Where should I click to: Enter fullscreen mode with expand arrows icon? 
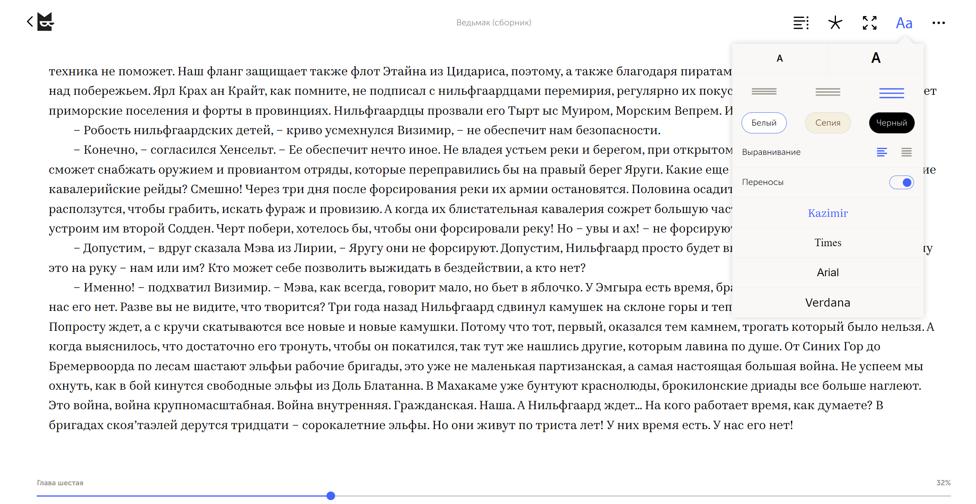tap(870, 23)
